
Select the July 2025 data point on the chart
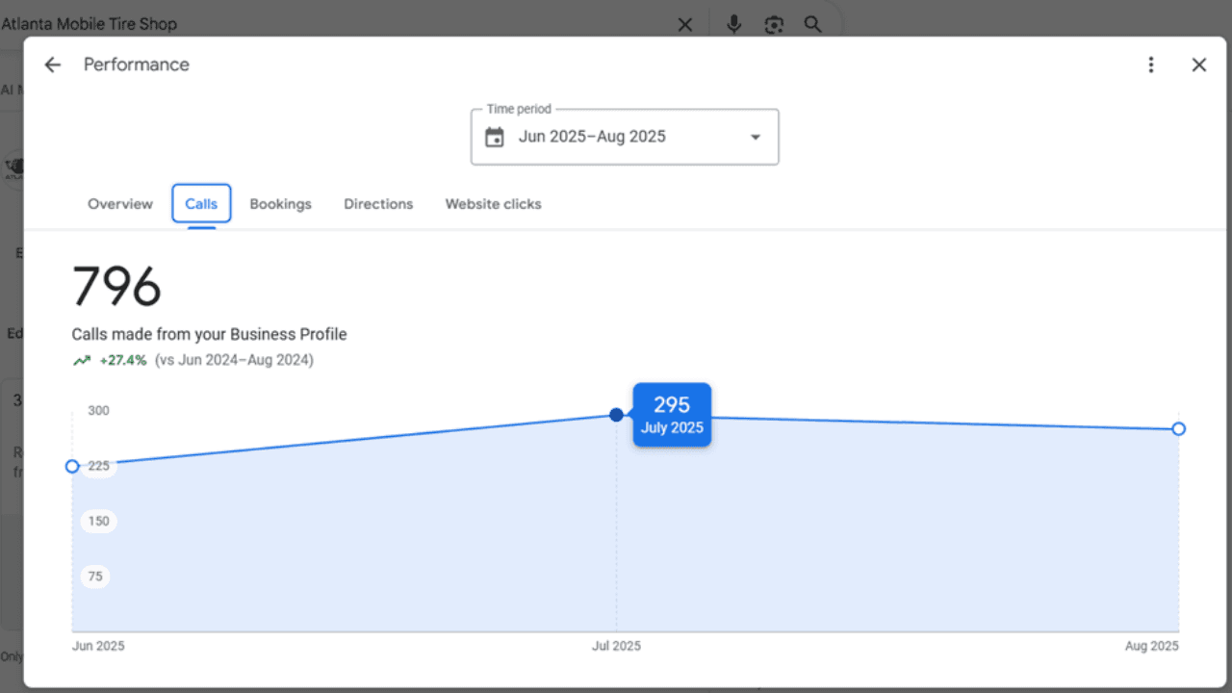click(x=616, y=415)
